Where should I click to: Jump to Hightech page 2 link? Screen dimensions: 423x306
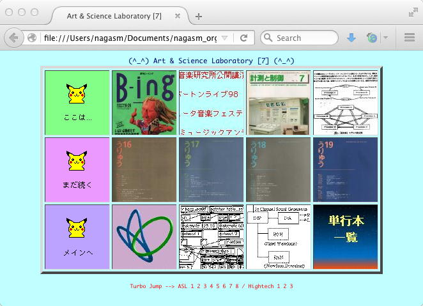coord(285,286)
